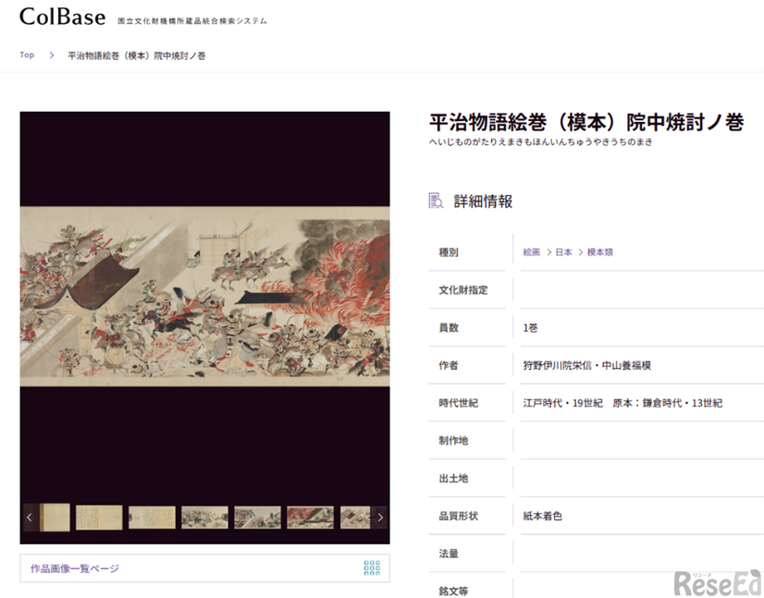
Task: Click the 詳細情報 document-magnifier icon
Action: pos(435,201)
